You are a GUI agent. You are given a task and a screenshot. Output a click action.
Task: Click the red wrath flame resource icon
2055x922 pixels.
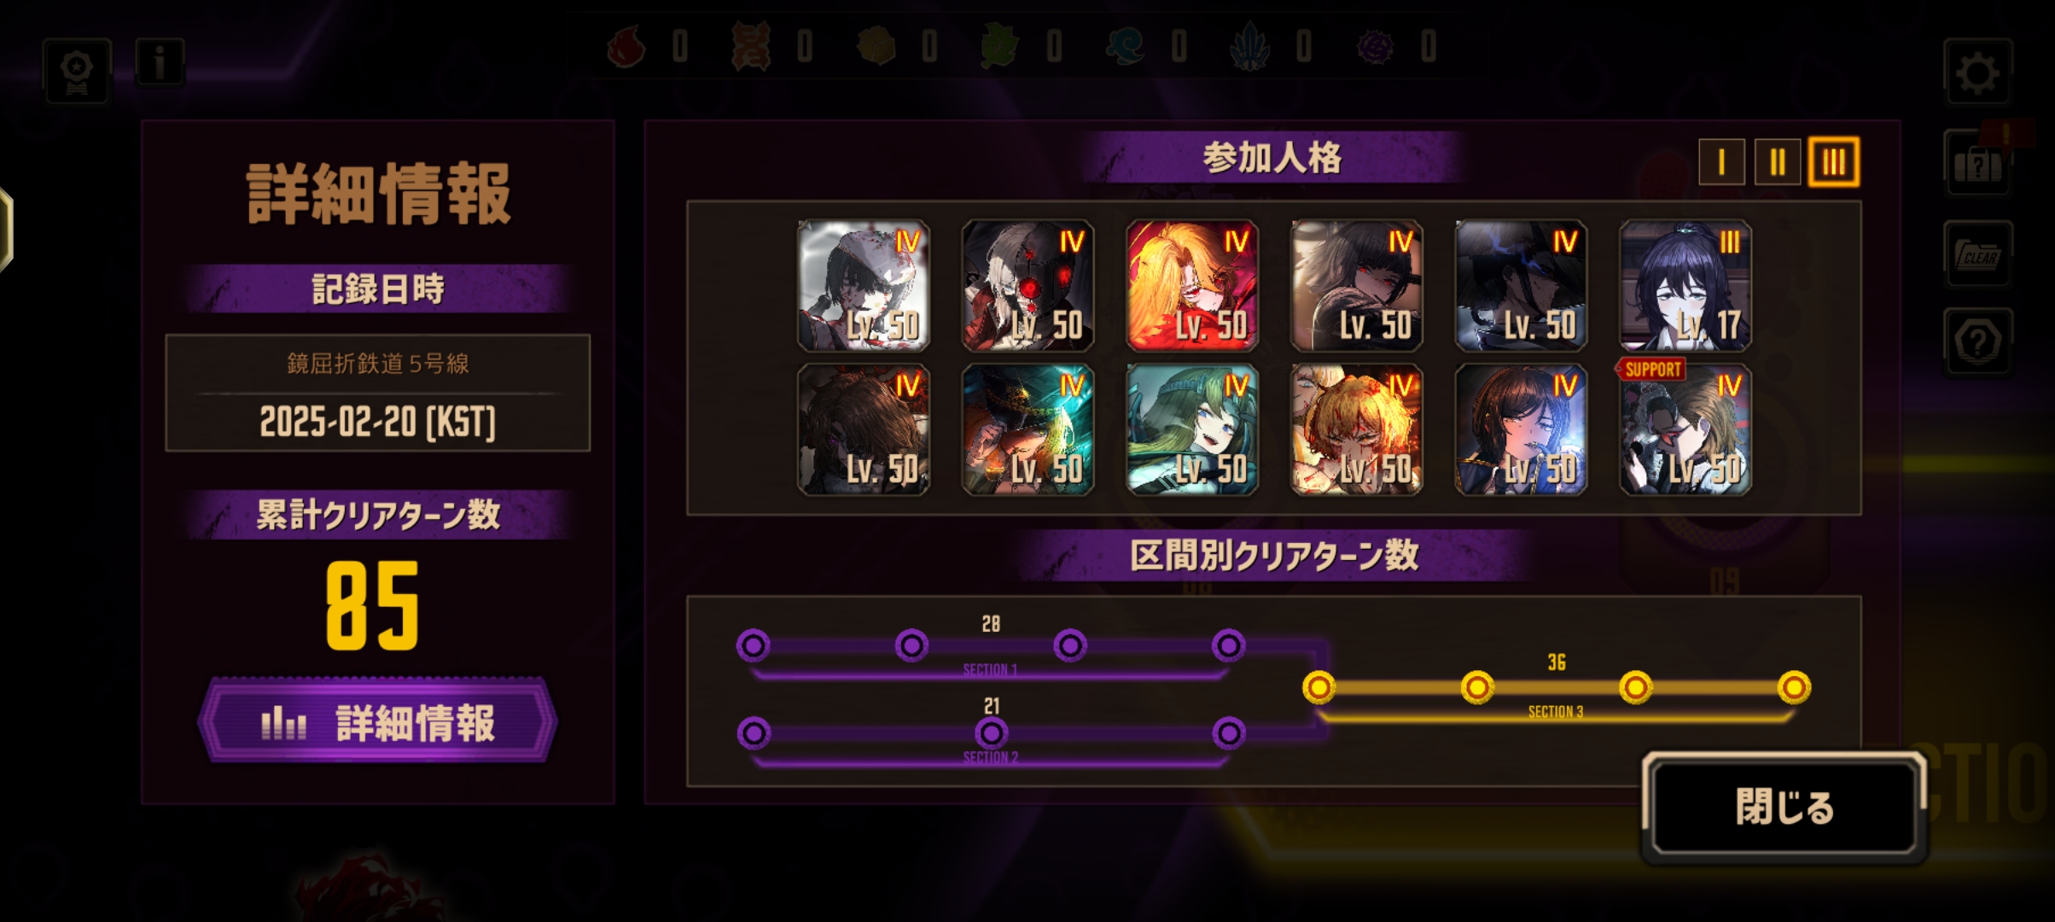tap(626, 46)
